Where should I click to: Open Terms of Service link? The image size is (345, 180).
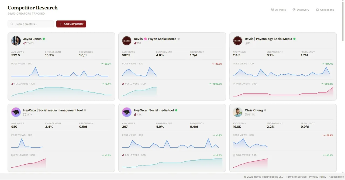click(296, 177)
